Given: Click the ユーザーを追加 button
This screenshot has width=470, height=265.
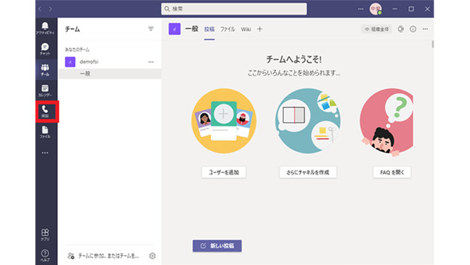Looking at the screenshot, I should 223,172.
